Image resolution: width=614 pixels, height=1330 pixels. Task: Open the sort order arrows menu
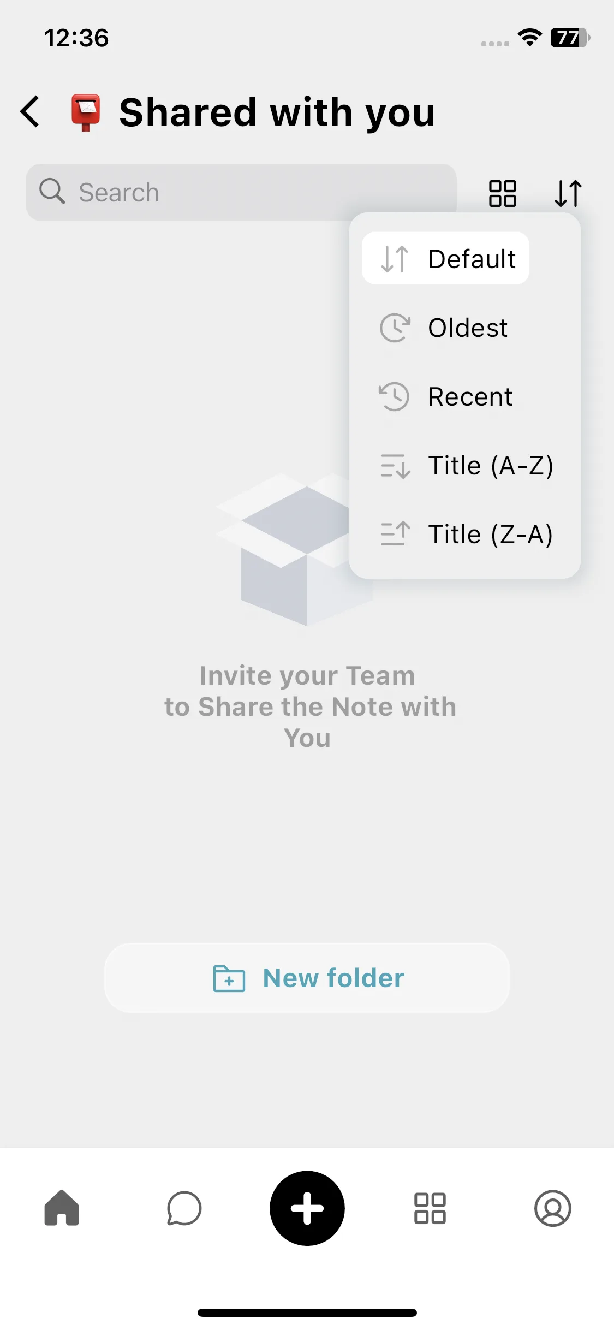coord(568,193)
